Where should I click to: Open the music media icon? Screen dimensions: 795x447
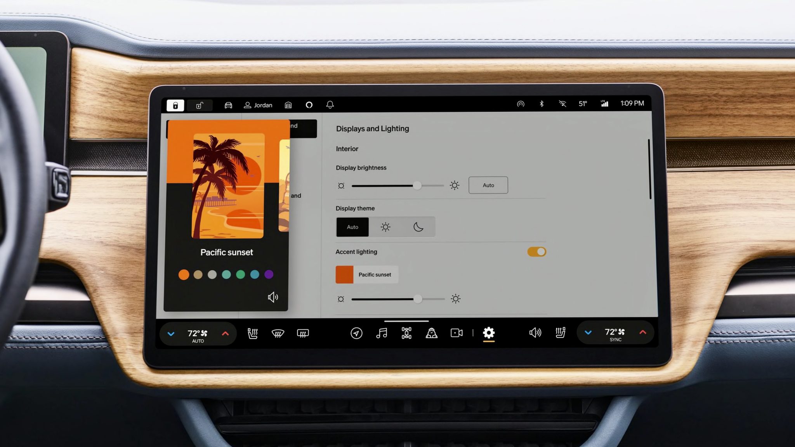382,333
